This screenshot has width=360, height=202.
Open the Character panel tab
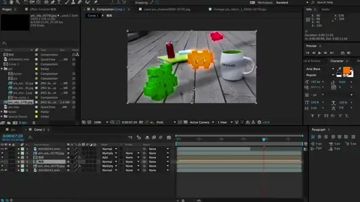[337, 61]
